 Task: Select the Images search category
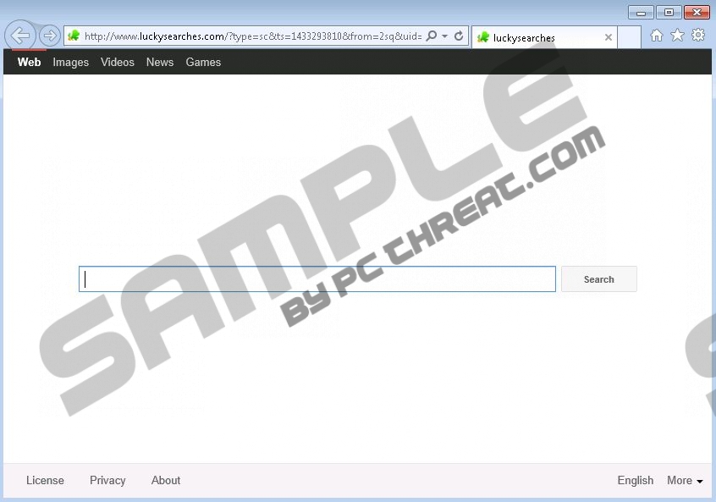click(70, 62)
